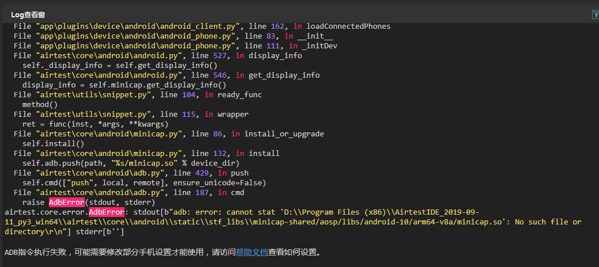Click the minicap.py line 86 install_or_upgrade row

pos(169,134)
